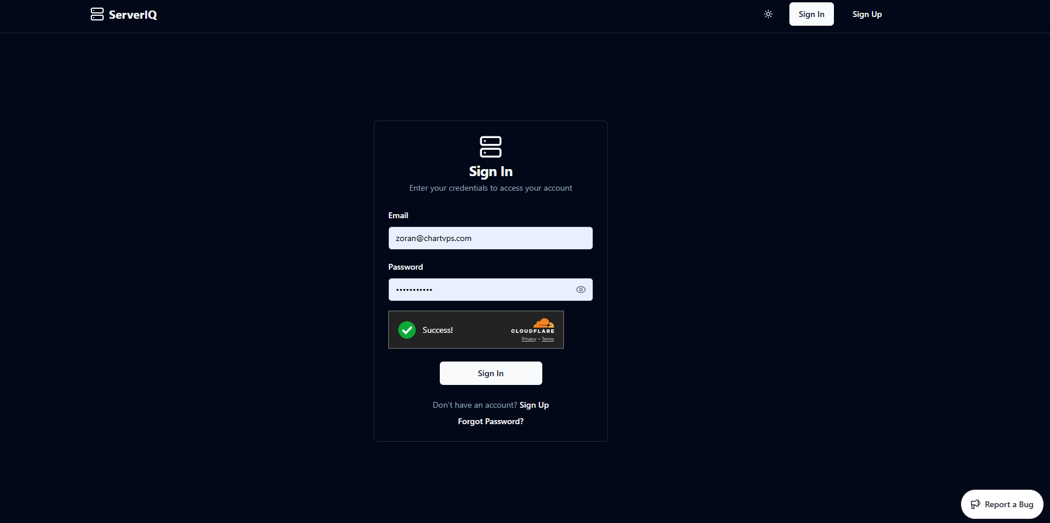1050x523 pixels.
Task: Click the Password field label
Action: coord(405,267)
